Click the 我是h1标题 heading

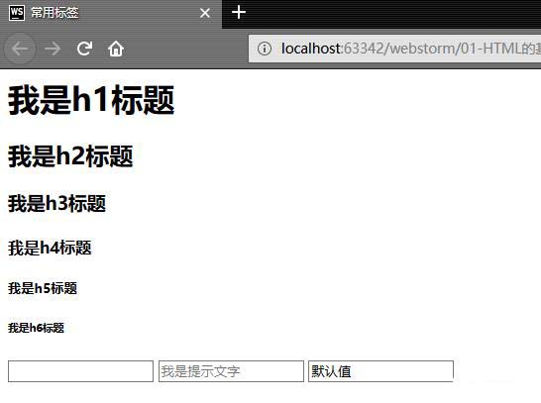(x=91, y=100)
